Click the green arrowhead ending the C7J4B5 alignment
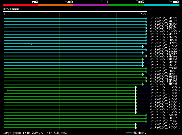The height and width of the screenshot is (135, 182). [x=146, y=115]
